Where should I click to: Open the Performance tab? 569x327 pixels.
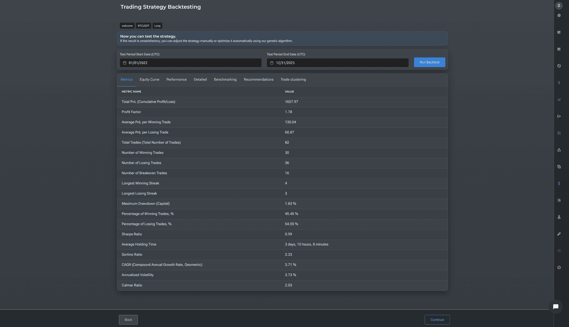[176, 79]
